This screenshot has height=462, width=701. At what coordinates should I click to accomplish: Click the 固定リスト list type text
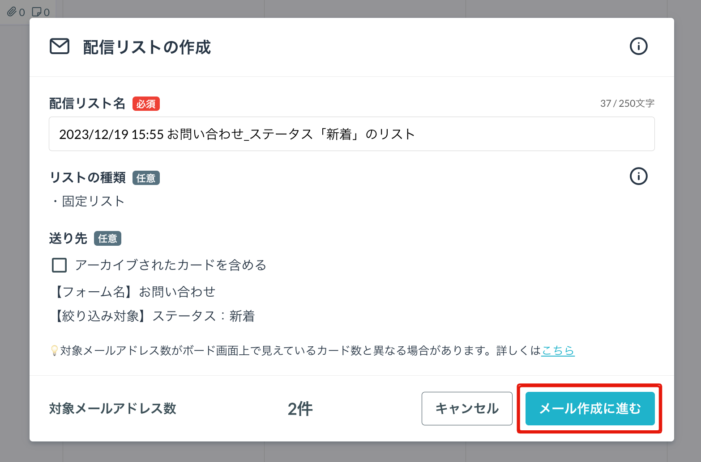point(93,201)
